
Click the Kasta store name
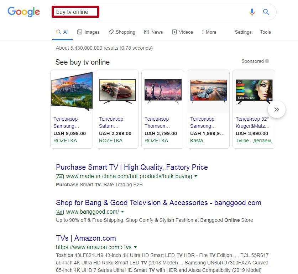(x=197, y=141)
